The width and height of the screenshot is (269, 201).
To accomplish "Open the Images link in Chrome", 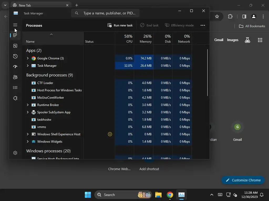I will click(x=233, y=40).
